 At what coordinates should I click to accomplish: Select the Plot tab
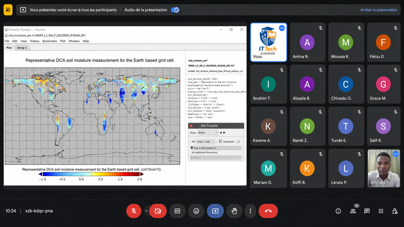[x=9, y=48]
